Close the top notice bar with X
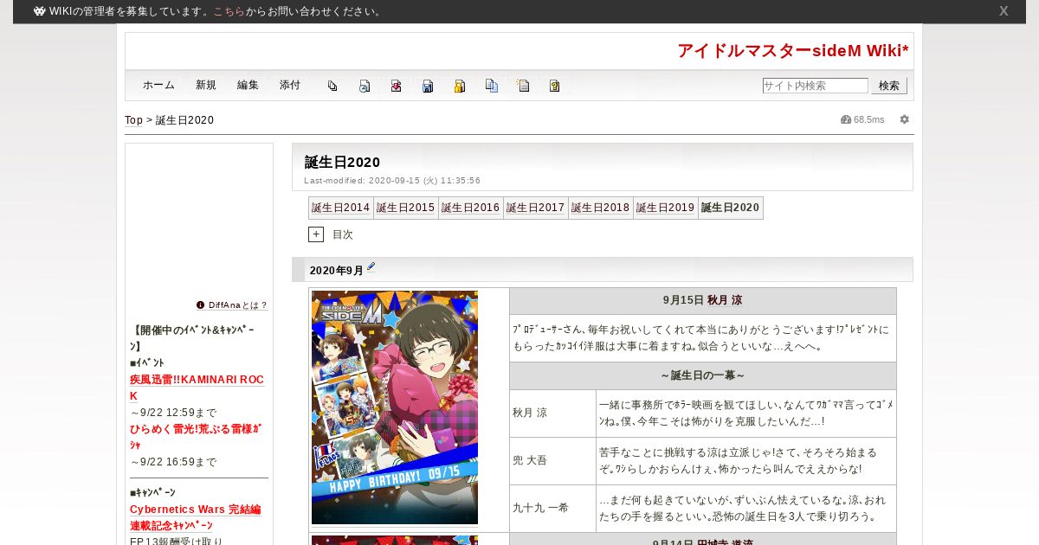The image size is (1039, 545). [1004, 11]
